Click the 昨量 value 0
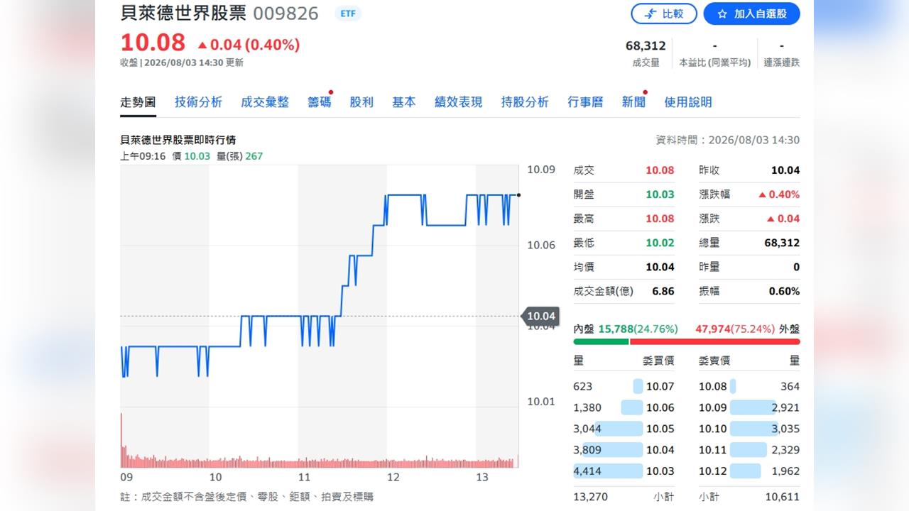The image size is (909, 511). (x=796, y=267)
